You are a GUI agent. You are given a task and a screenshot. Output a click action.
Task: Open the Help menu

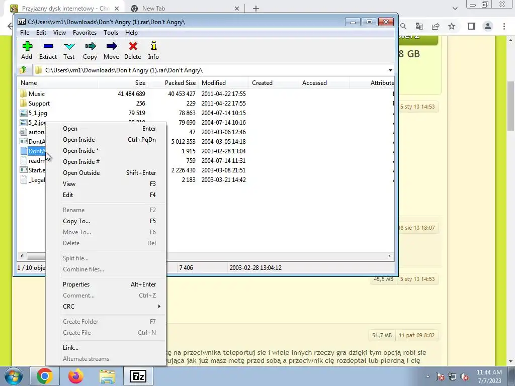(x=131, y=33)
